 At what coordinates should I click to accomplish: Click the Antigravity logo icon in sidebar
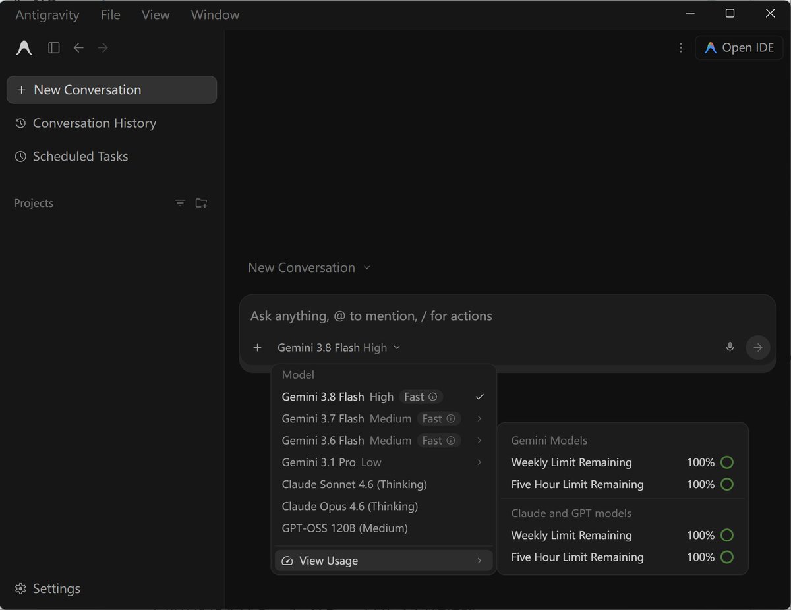click(24, 48)
